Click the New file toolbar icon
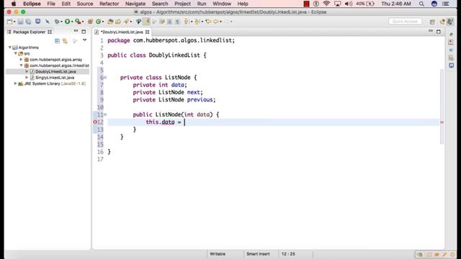 (x=9, y=22)
